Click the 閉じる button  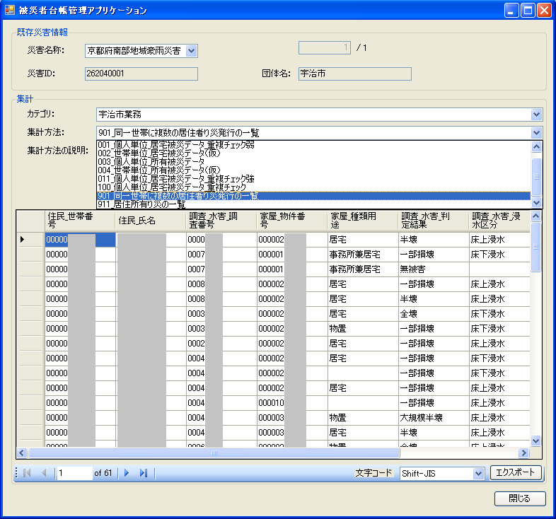520,498
